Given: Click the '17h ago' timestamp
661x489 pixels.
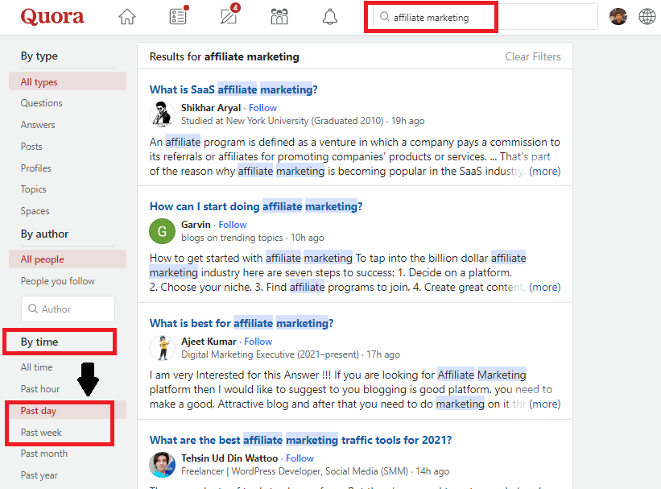Looking at the screenshot, I should [x=383, y=354].
